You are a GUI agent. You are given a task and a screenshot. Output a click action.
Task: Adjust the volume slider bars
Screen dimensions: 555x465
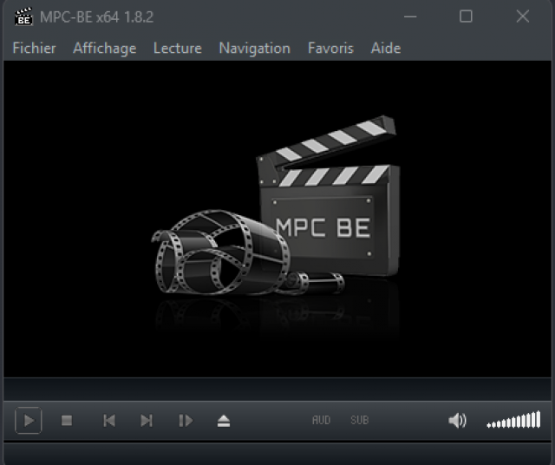pos(513,422)
